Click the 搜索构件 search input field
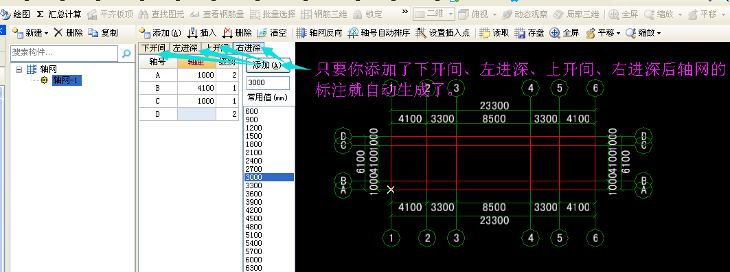Screen dimensions: 730x272 [65, 53]
